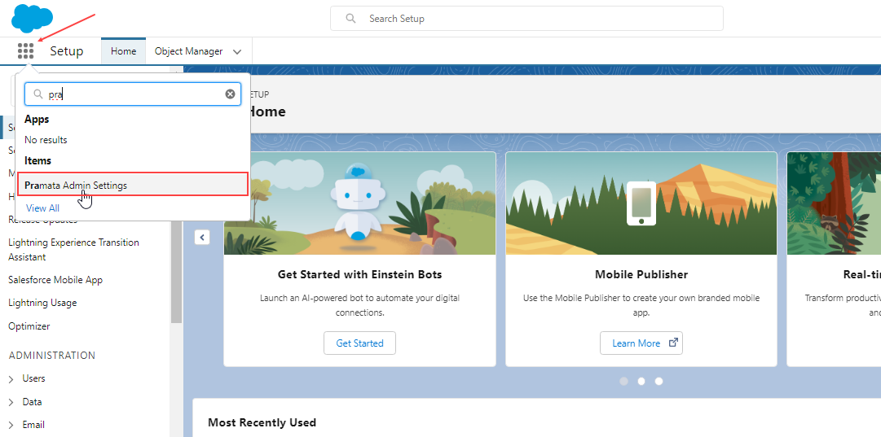This screenshot has height=437, width=881.
Task: Open Object Manager dropdown chevron
Action: (x=237, y=51)
